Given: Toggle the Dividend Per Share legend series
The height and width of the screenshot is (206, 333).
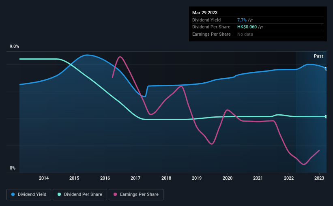Looking at the screenshot, I should click(80, 194).
